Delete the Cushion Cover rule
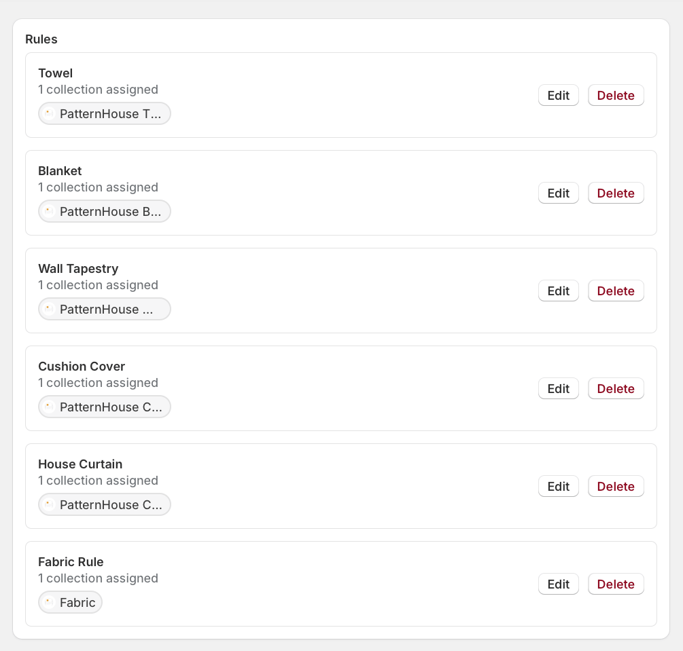 click(616, 388)
